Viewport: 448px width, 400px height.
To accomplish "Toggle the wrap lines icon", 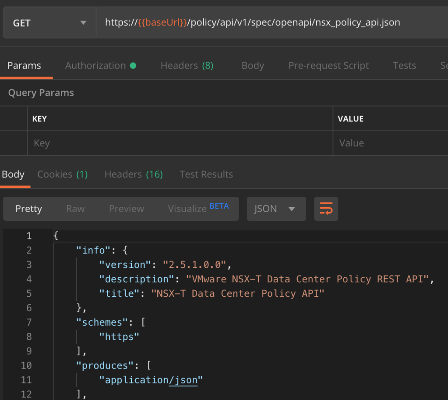I will (326, 209).
